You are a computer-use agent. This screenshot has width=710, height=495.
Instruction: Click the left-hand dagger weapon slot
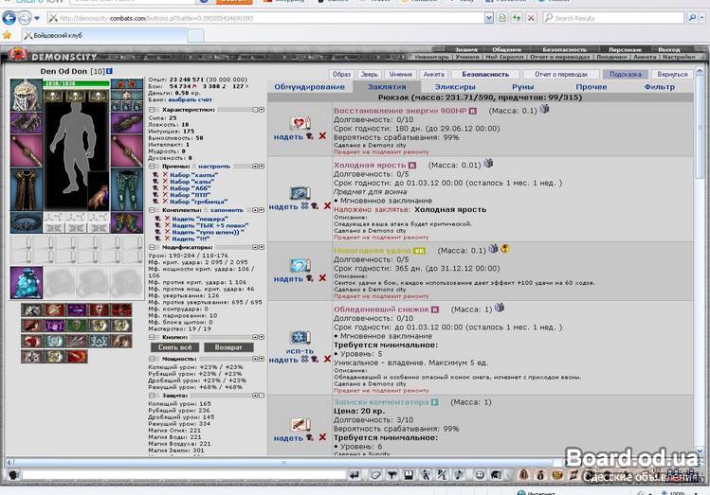point(26,150)
